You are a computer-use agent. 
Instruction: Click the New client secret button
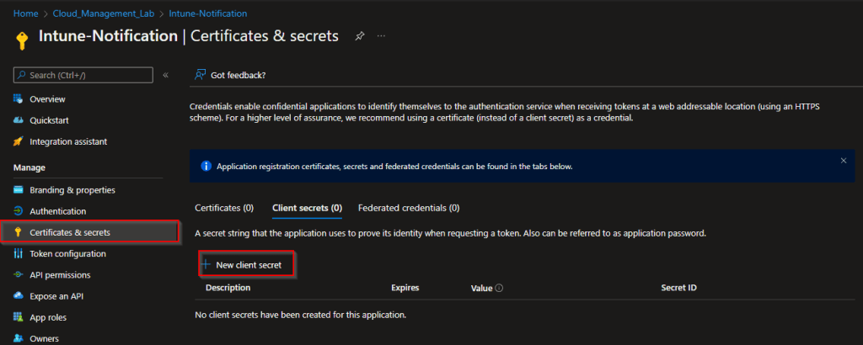[247, 264]
